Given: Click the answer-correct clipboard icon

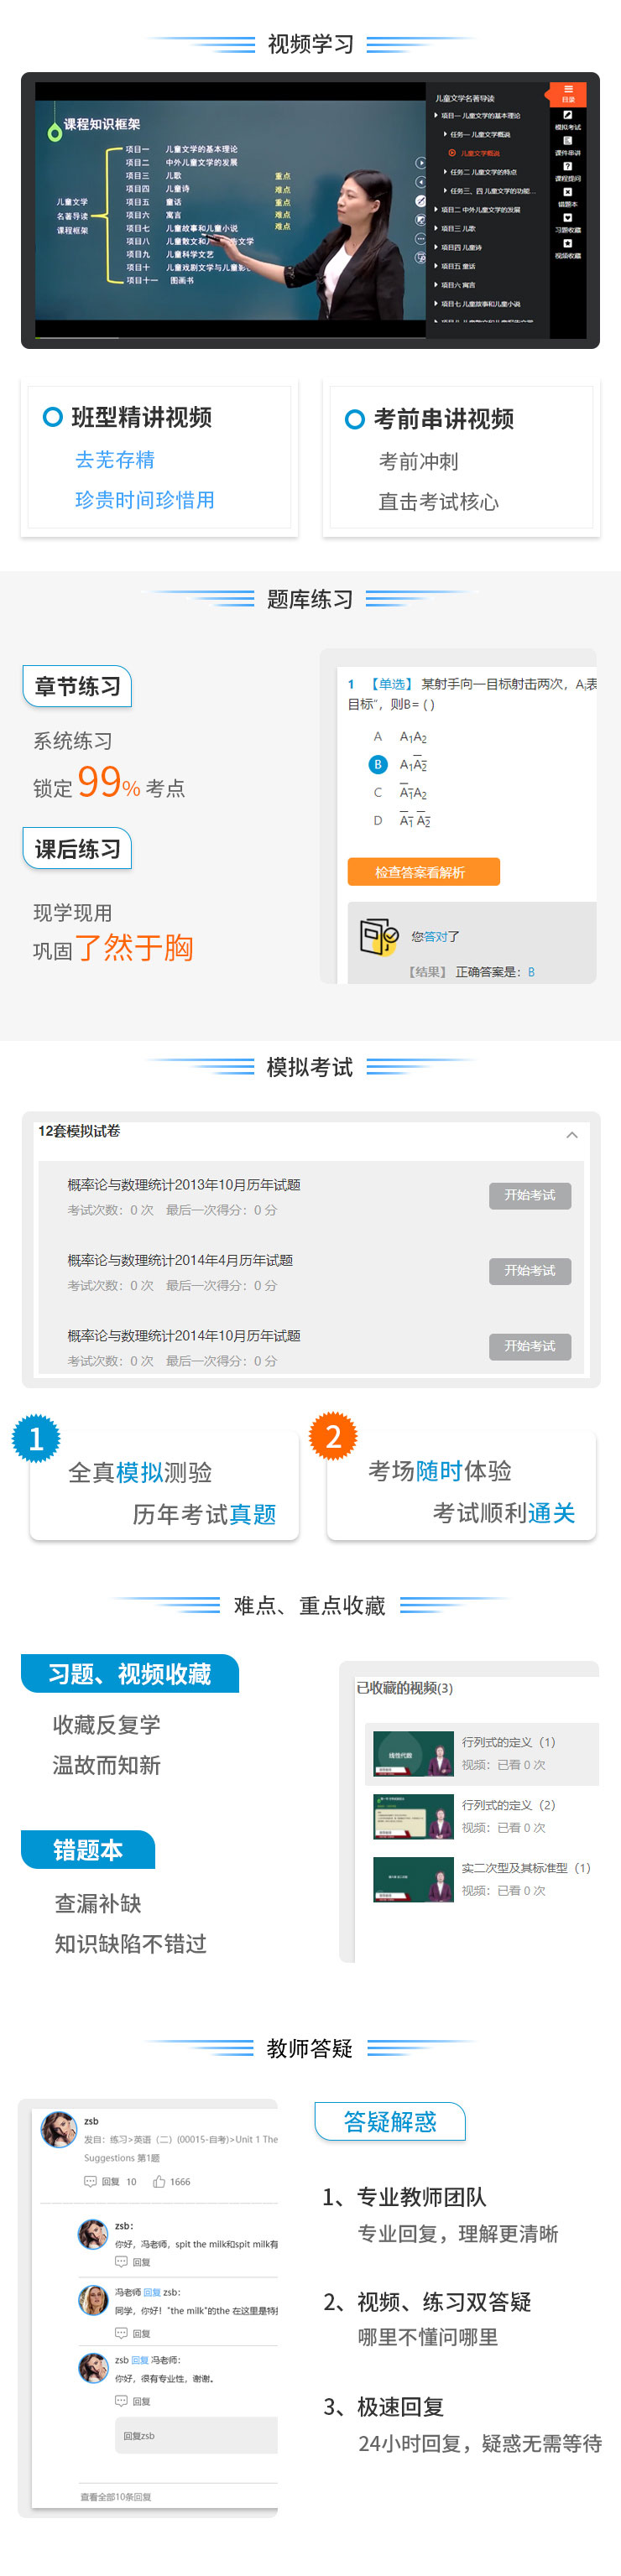Looking at the screenshot, I should pyautogui.click(x=379, y=936).
